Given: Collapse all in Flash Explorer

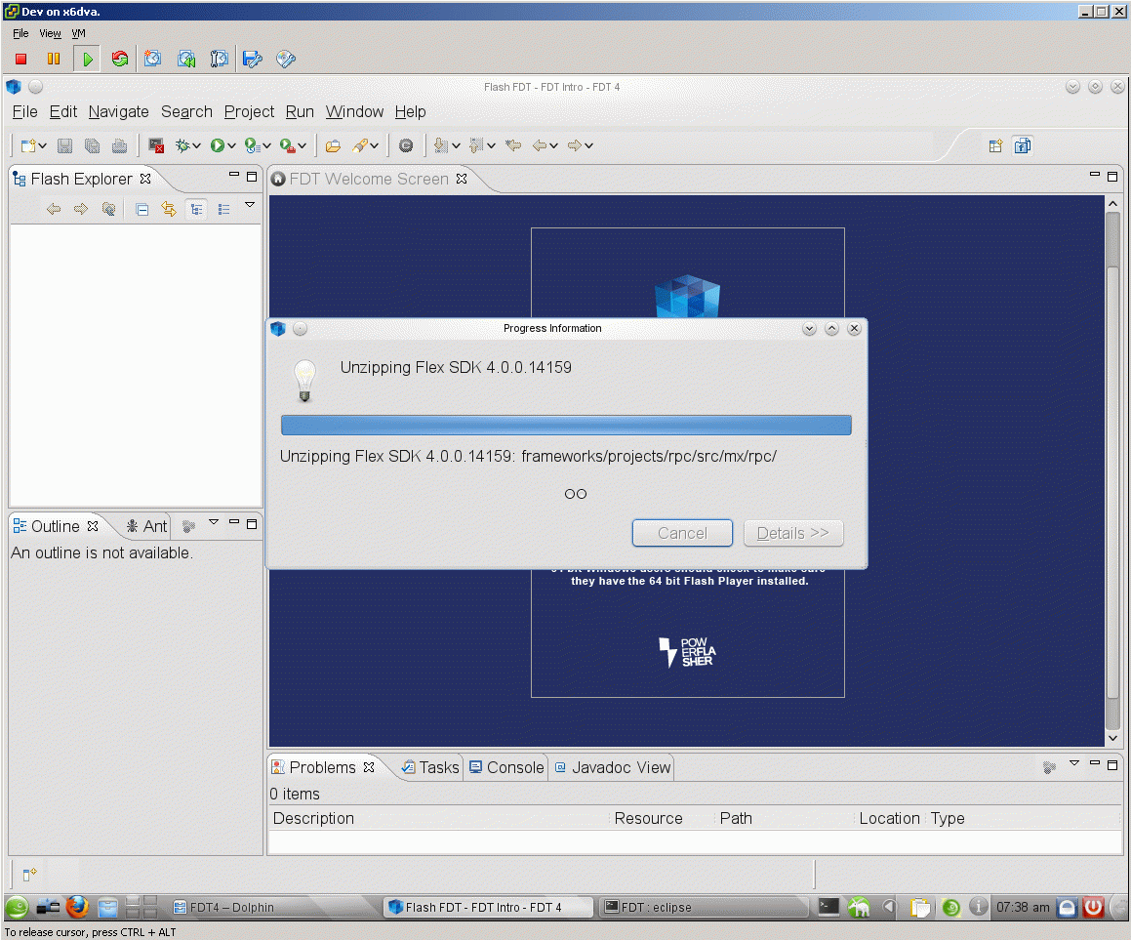Looking at the screenshot, I should 142,209.
